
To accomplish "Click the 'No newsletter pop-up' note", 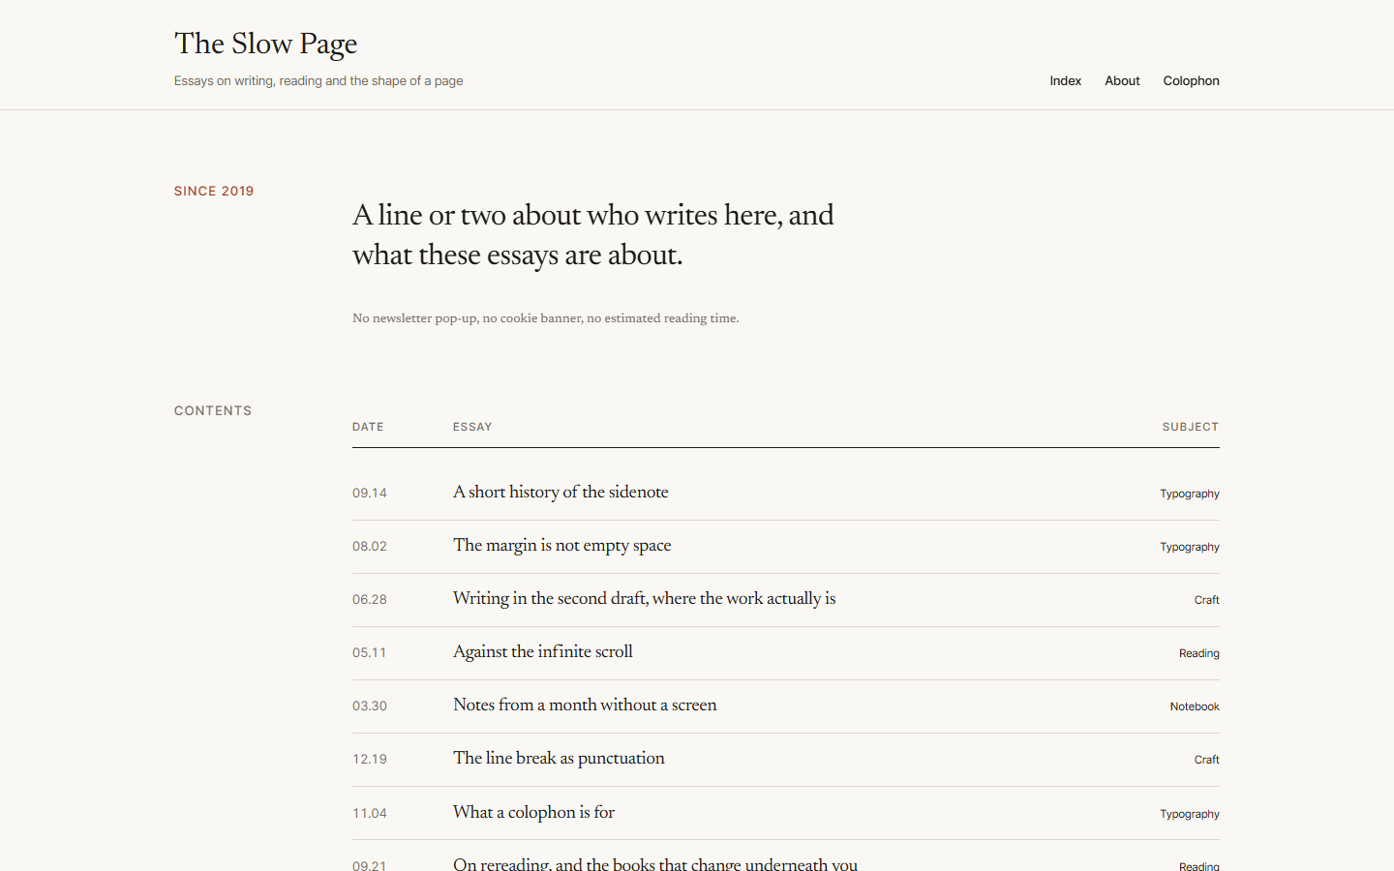I will click(x=546, y=318).
